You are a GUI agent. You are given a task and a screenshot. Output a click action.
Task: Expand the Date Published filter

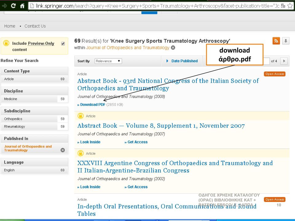[x=182, y=61]
